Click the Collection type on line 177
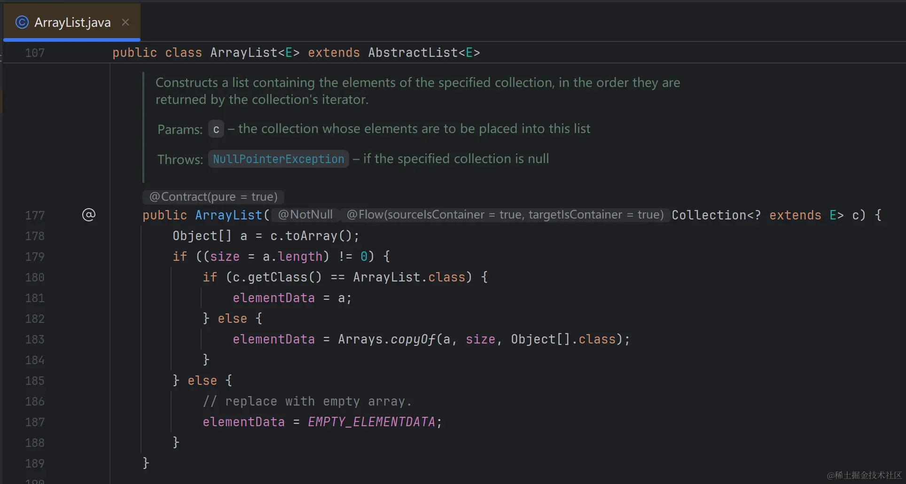 coord(709,215)
